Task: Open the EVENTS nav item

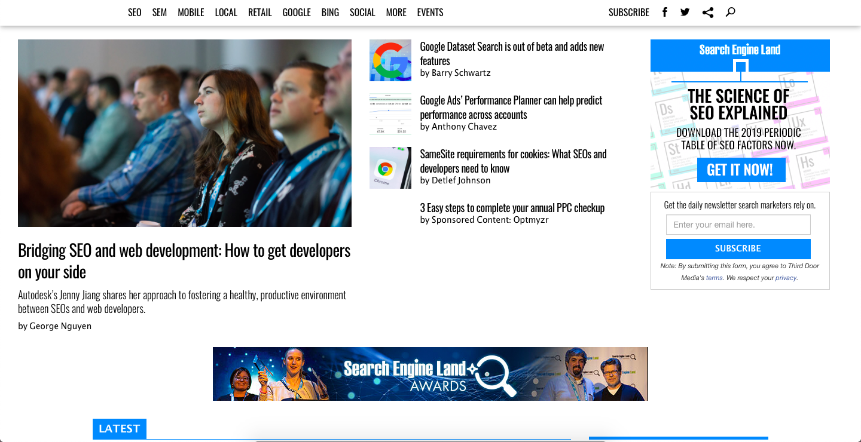Action: coord(430,13)
